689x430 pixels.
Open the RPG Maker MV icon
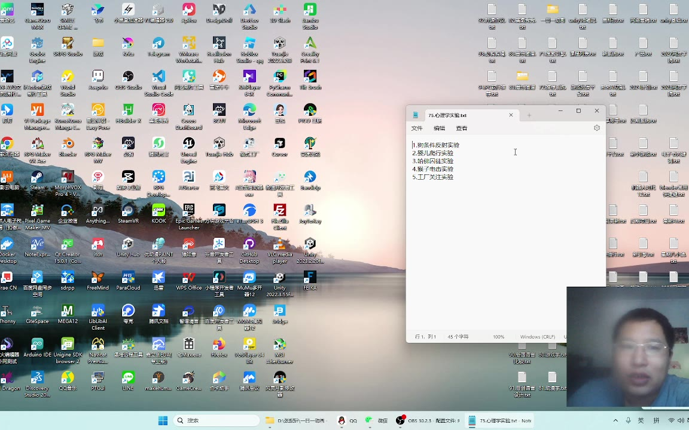pyautogui.click(x=98, y=150)
